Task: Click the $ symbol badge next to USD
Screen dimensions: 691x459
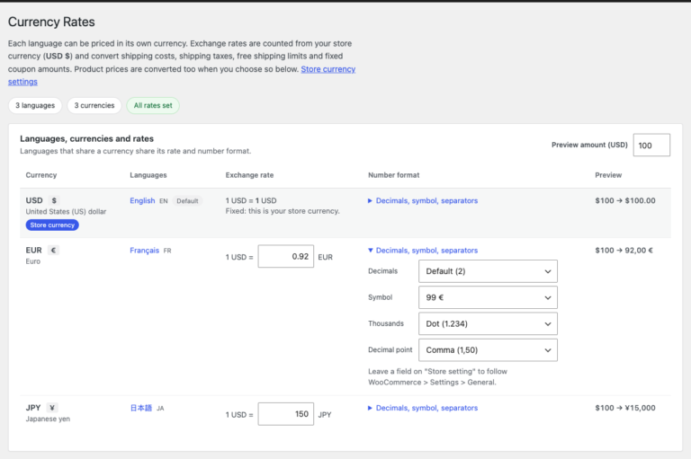Action: tap(54, 200)
